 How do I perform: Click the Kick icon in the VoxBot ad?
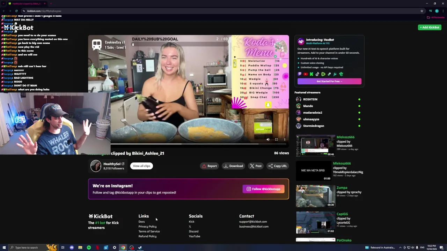pos(312,74)
